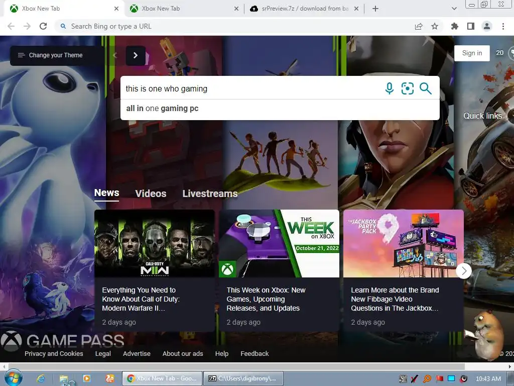Toggle the browser side panel icon
This screenshot has width=514, height=386.
click(471, 26)
